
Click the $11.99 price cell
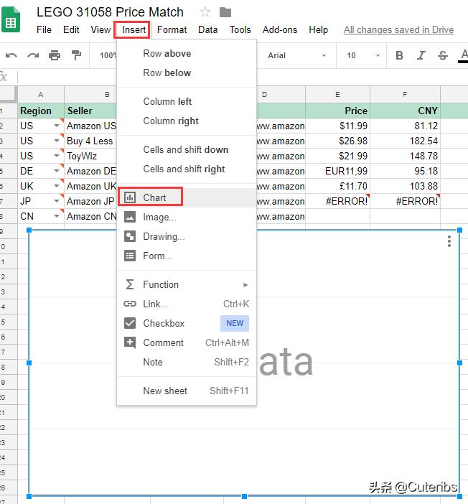(x=337, y=126)
